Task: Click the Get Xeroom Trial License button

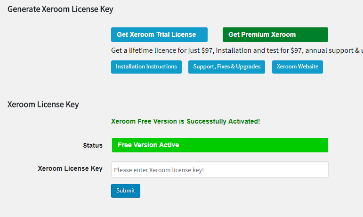Action: 159,34
